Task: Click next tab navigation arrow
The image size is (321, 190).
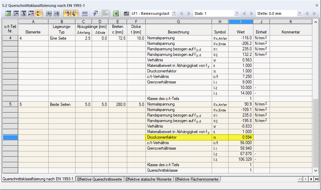Action: click(x=311, y=179)
